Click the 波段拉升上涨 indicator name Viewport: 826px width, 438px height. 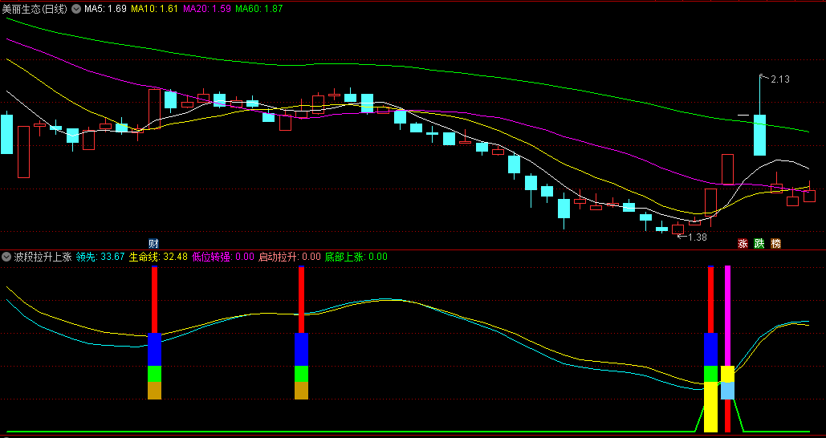point(43,257)
